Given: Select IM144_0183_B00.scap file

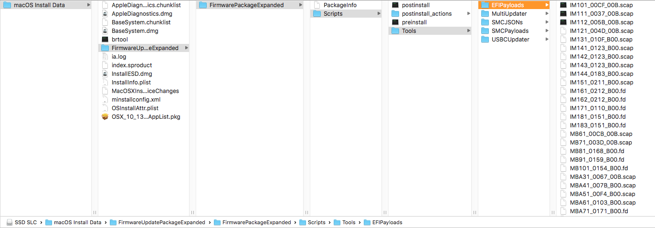Looking at the screenshot, I should [x=602, y=74].
